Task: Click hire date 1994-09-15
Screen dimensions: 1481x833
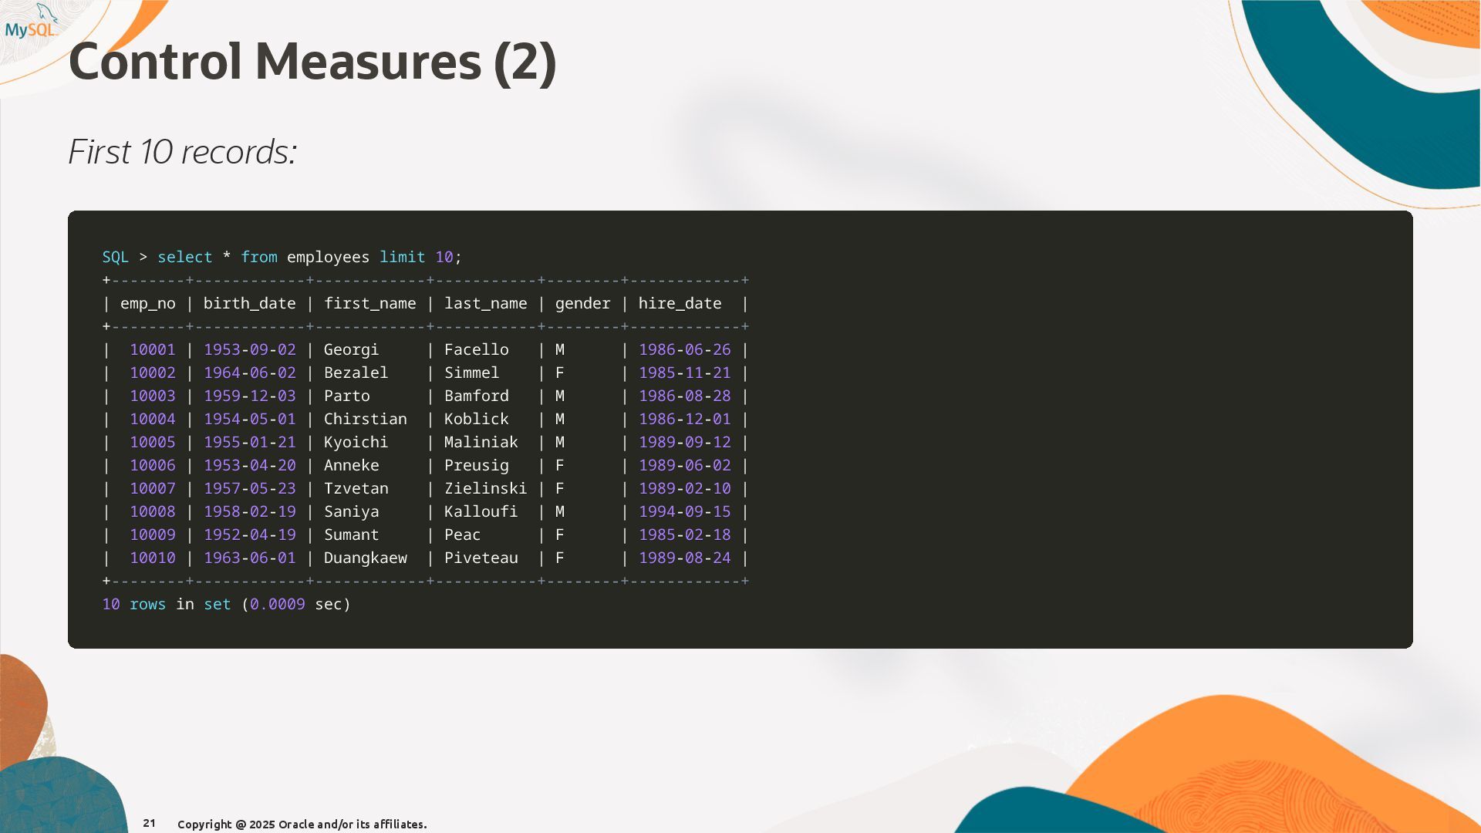Action: coord(684,511)
